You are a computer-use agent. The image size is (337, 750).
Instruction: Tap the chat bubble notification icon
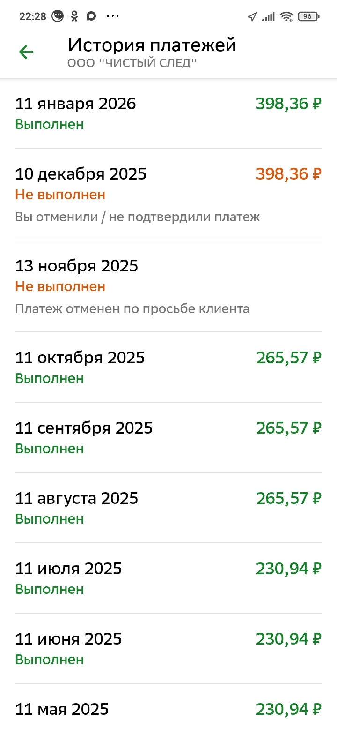tap(91, 16)
